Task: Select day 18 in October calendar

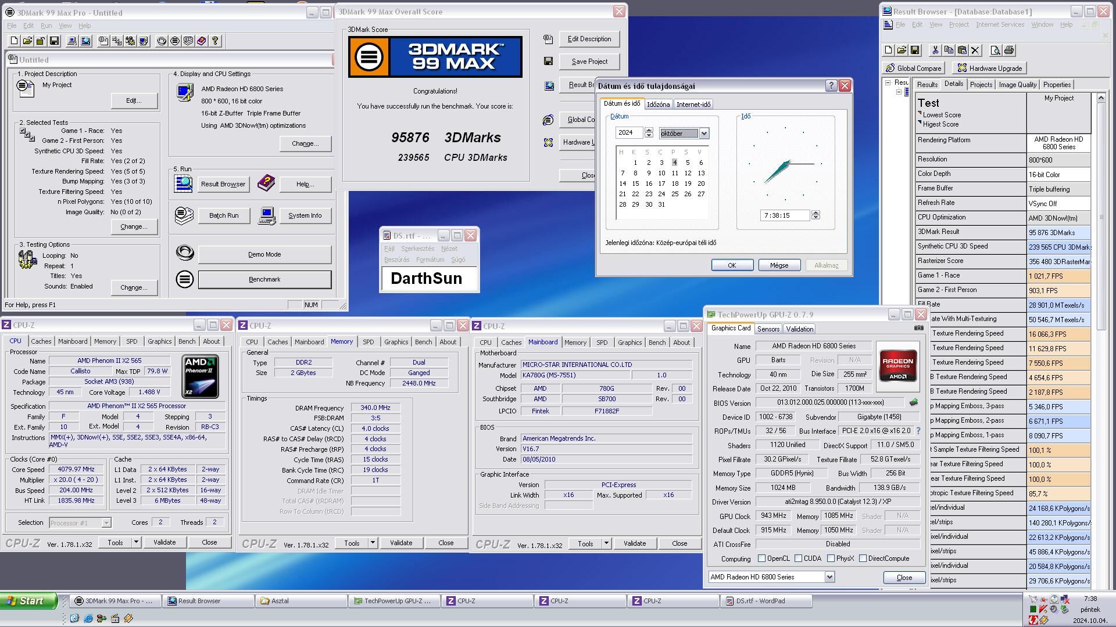Action: 675,183
